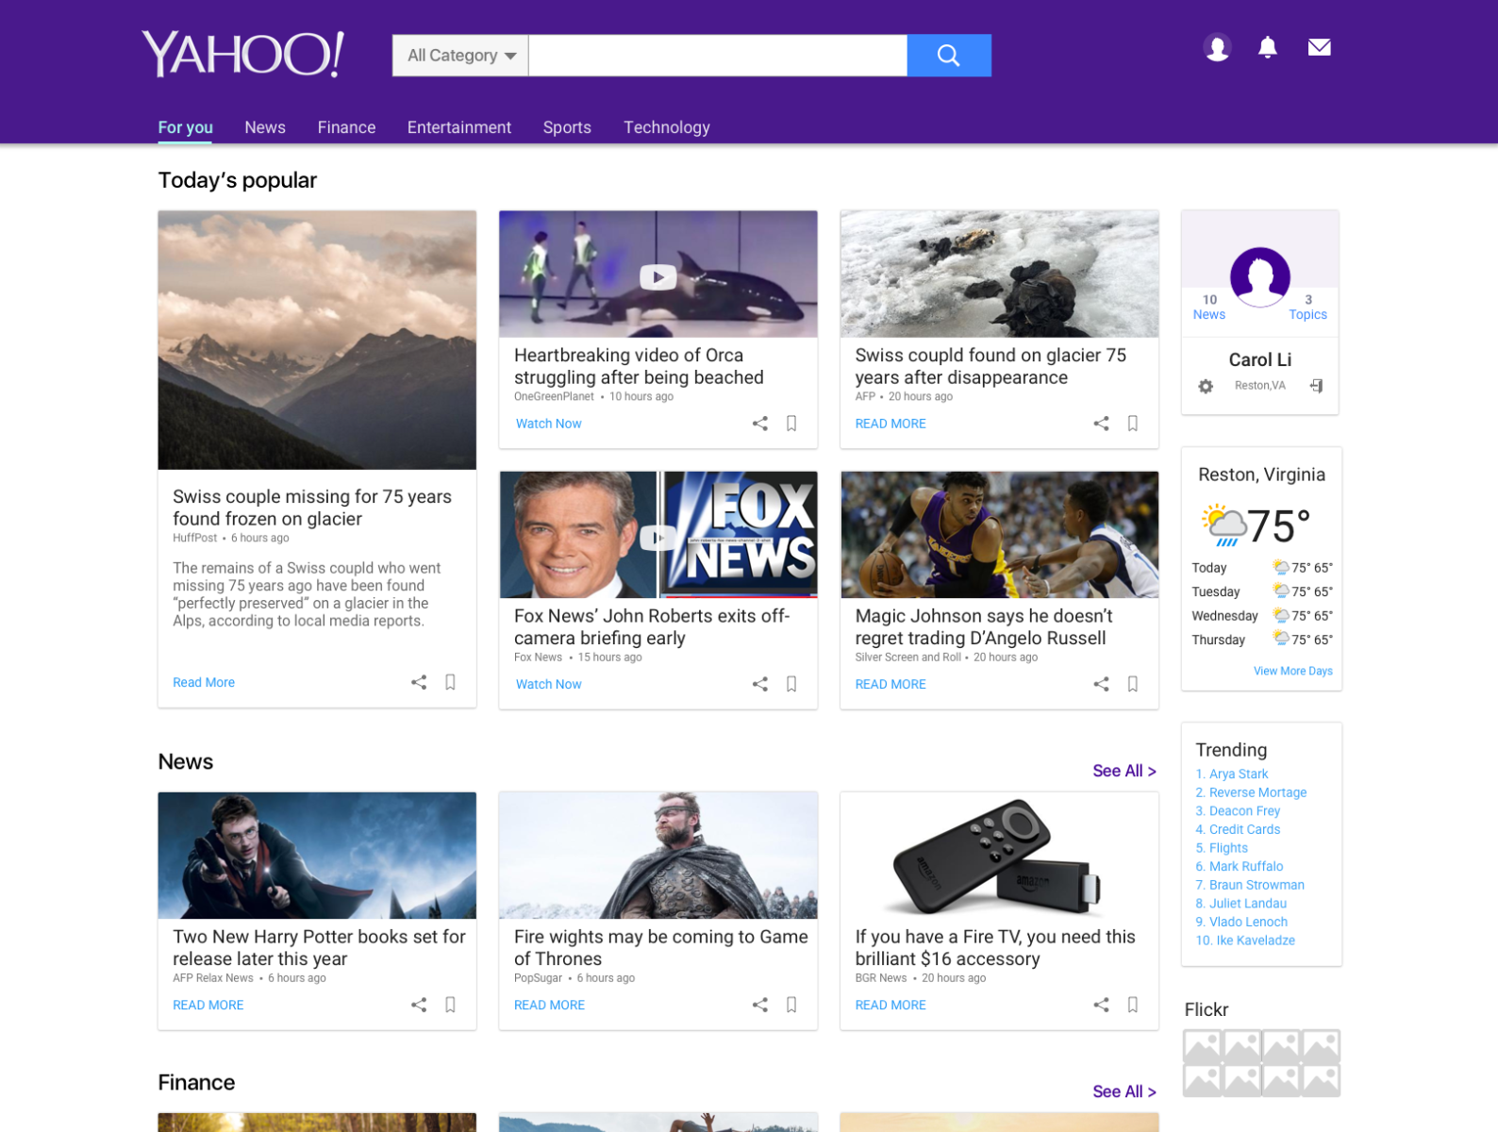Open the All Category dropdown
Viewport: 1498px width, 1132px height.
(460, 56)
